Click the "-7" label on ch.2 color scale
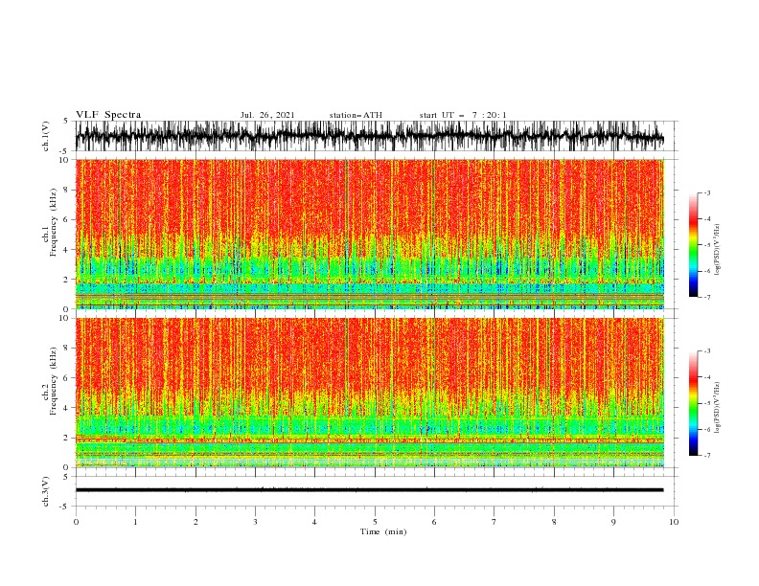 point(707,455)
